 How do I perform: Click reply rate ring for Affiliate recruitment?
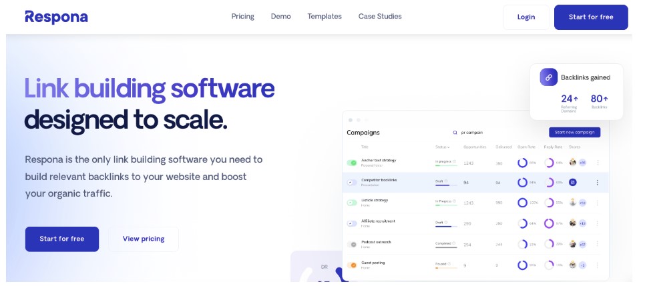point(549,223)
